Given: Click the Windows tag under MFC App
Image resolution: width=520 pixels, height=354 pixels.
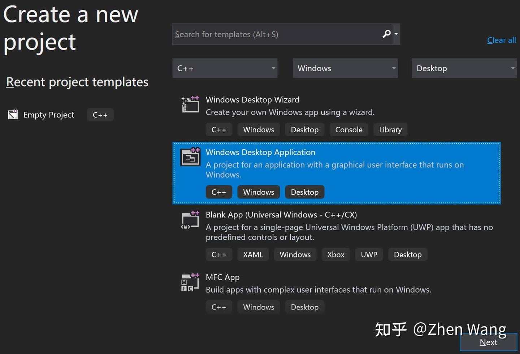Looking at the screenshot, I should point(259,307).
